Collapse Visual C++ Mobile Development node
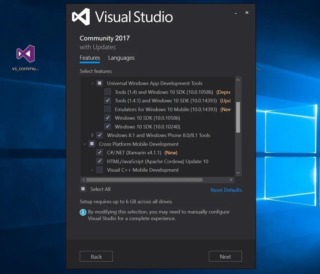The image size is (320, 274). (x=92, y=170)
